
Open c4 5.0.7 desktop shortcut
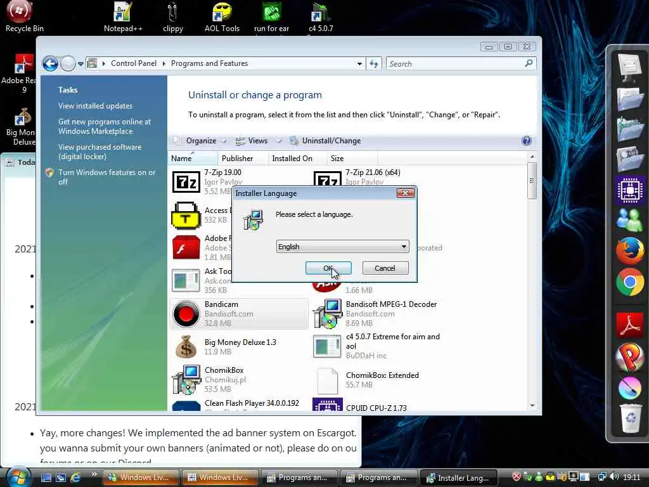coord(321,16)
